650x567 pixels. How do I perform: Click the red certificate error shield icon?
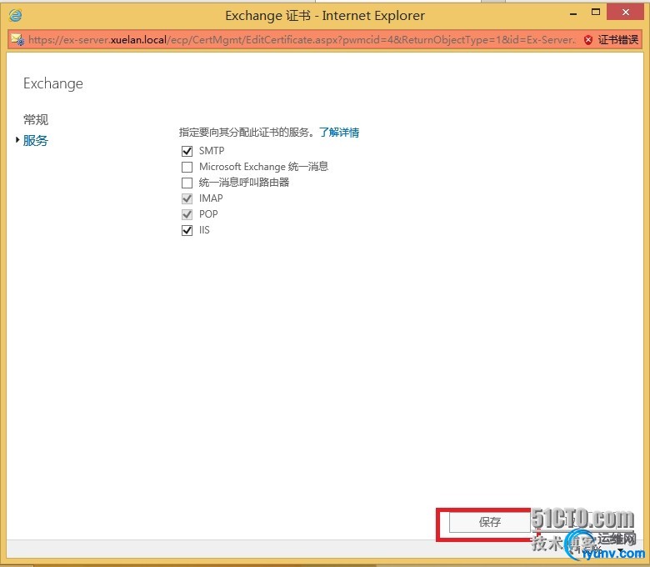click(587, 40)
